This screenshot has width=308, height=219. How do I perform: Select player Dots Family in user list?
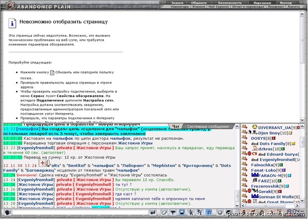coord(273,144)
